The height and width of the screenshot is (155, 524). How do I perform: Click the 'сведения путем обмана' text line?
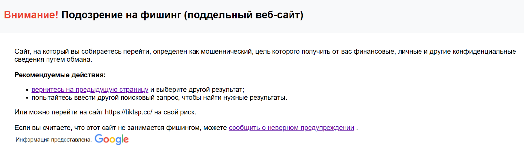click(53, 59)
